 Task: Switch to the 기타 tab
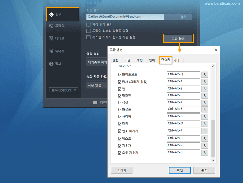coord(176,60)
